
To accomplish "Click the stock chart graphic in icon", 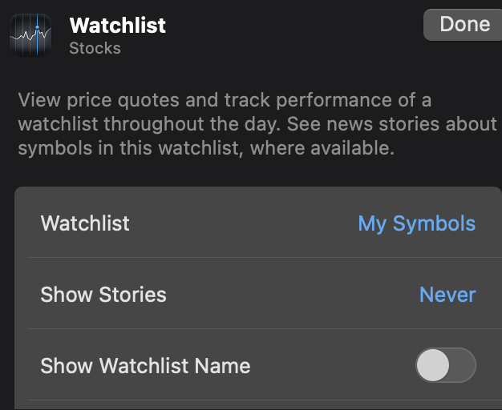I will 30,35.
